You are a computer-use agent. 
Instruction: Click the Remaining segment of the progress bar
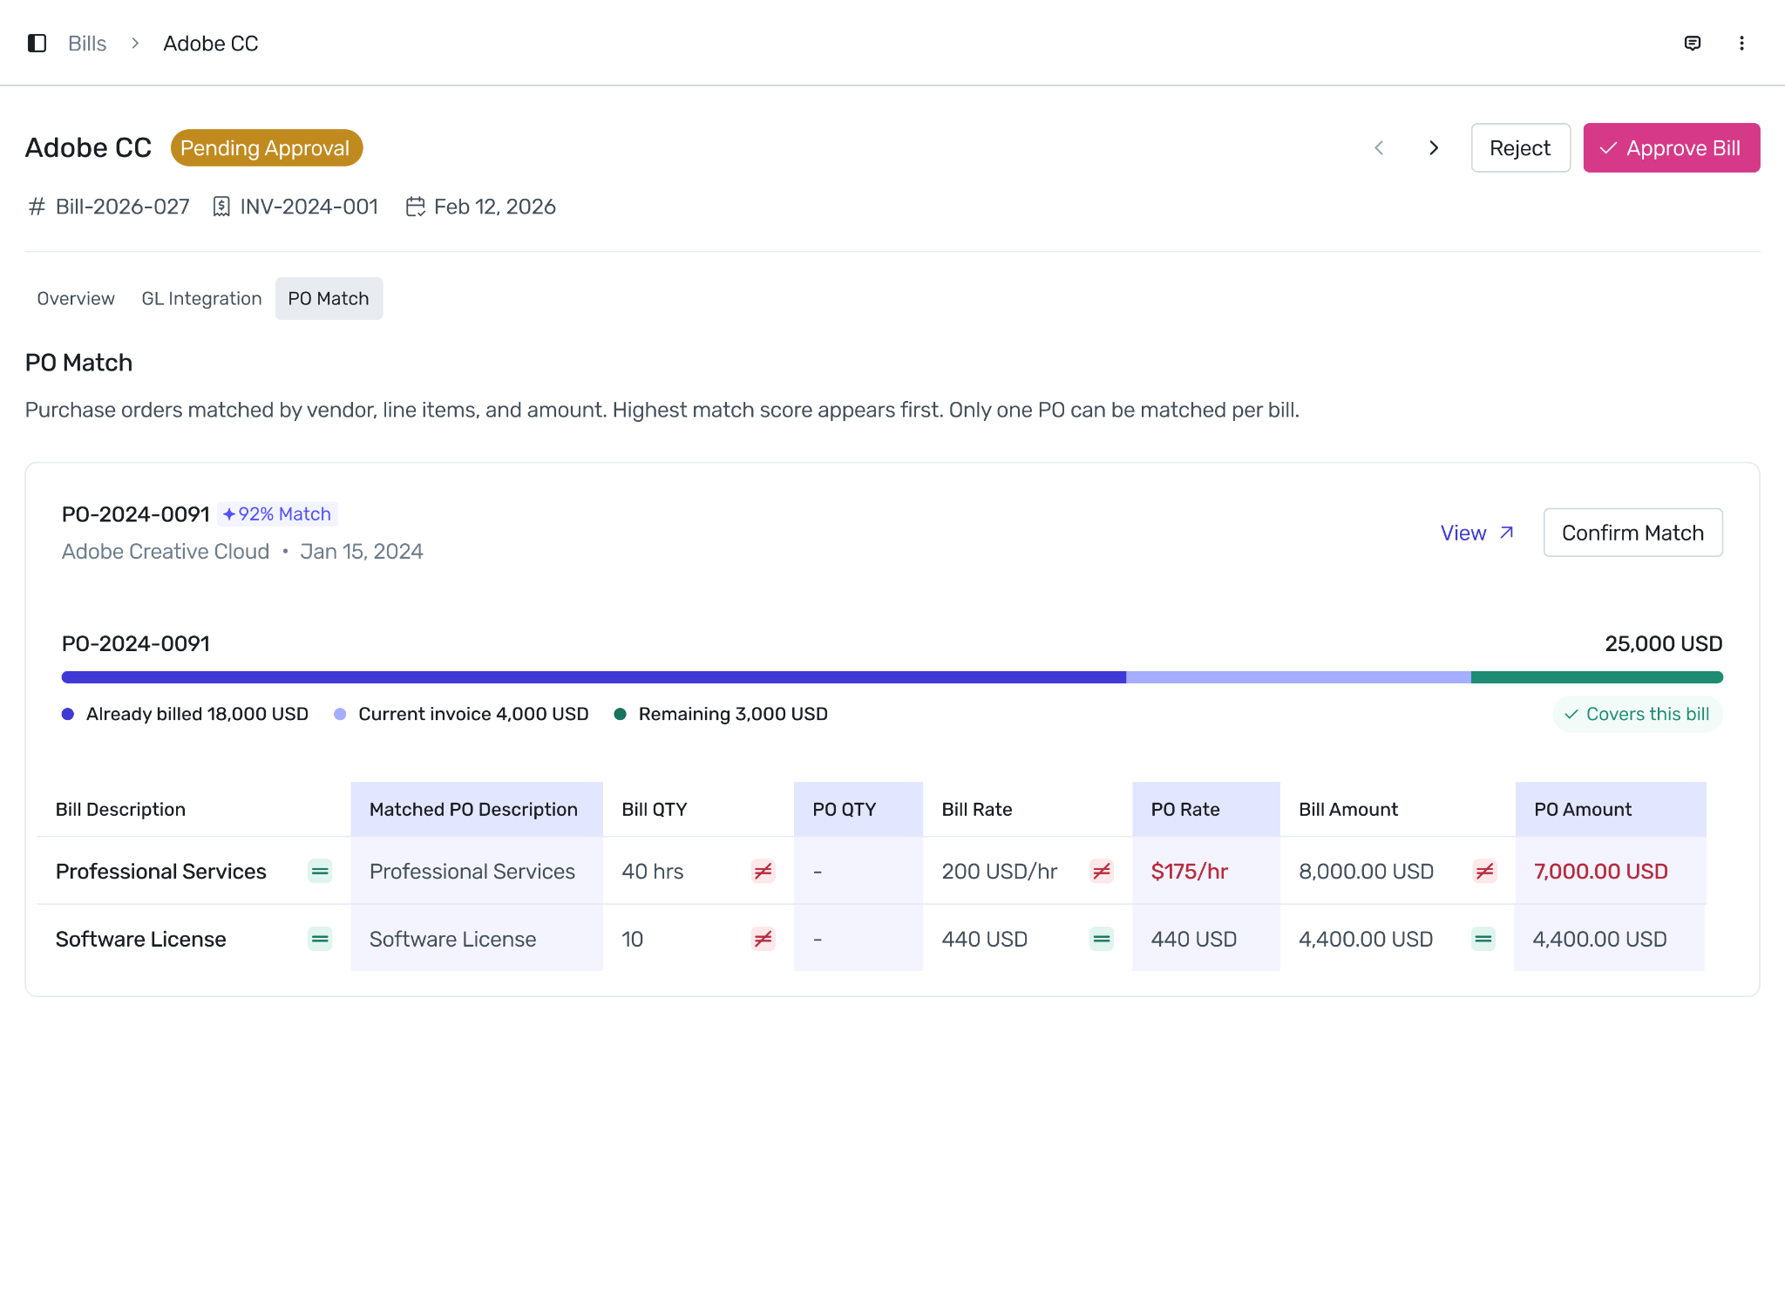click(1597, 677)
